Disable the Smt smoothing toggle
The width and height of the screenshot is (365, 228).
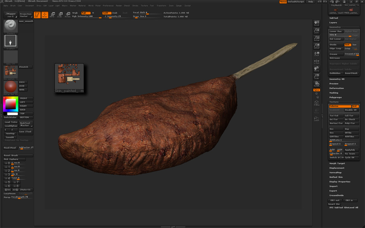tap(348, 45)
